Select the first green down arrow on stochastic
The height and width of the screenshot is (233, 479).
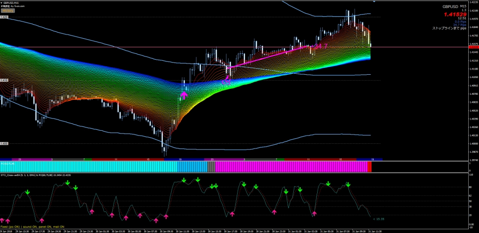(x=28, y=192)
